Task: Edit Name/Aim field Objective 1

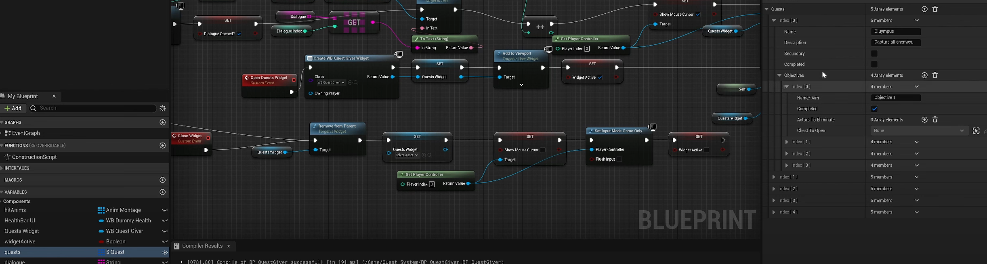Action: coord(896,98)
